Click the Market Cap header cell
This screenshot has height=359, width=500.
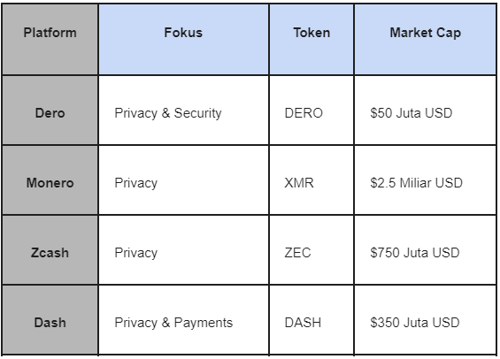pyautogui.click(x=425, y=40)
